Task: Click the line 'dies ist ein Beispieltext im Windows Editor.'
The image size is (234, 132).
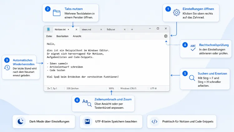Action: (x=78, y=50)
